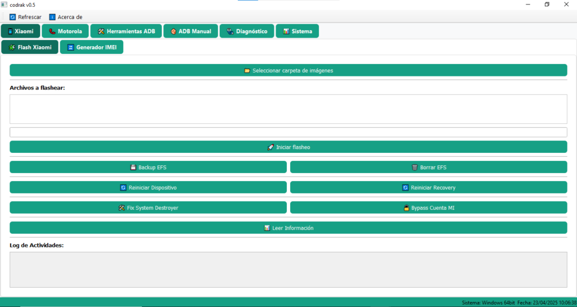
Task: Open Acerca de from the toolbar
Action: coord(66,17)
